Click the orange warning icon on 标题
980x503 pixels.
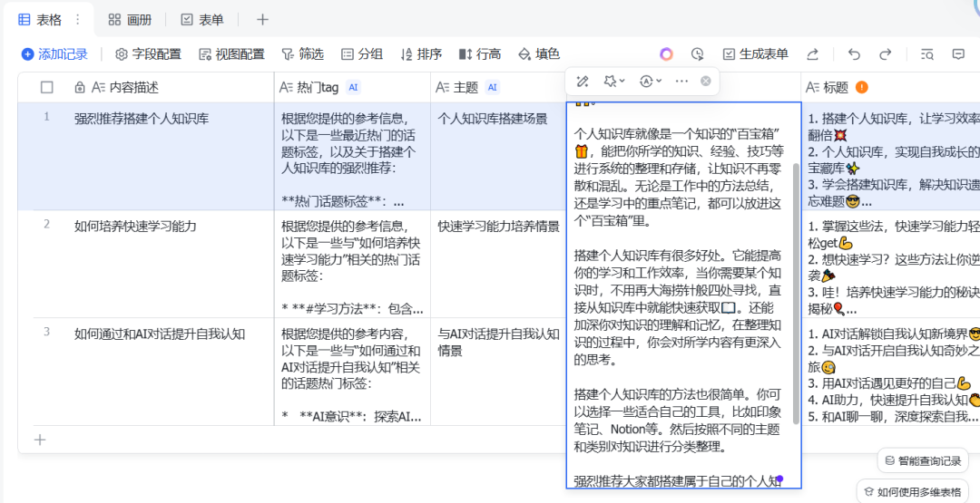tap(862, 87)
